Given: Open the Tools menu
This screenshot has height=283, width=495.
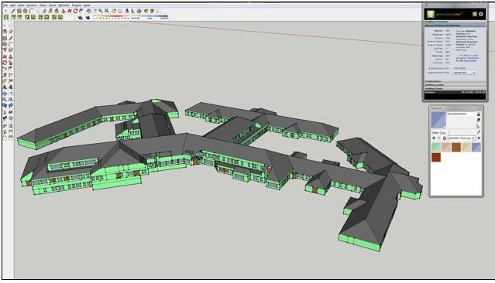Looking at the screenshot, I should click(x=53, y=5).
